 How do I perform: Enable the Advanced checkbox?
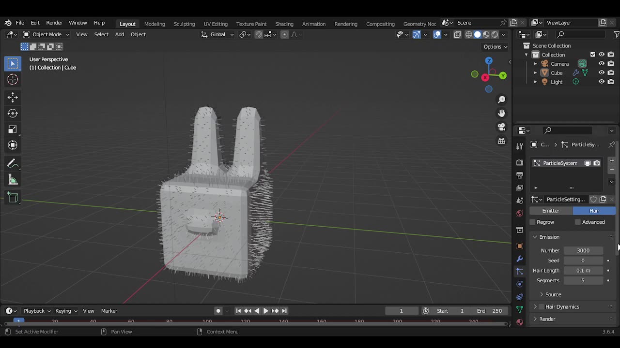[x=578, y=222]
